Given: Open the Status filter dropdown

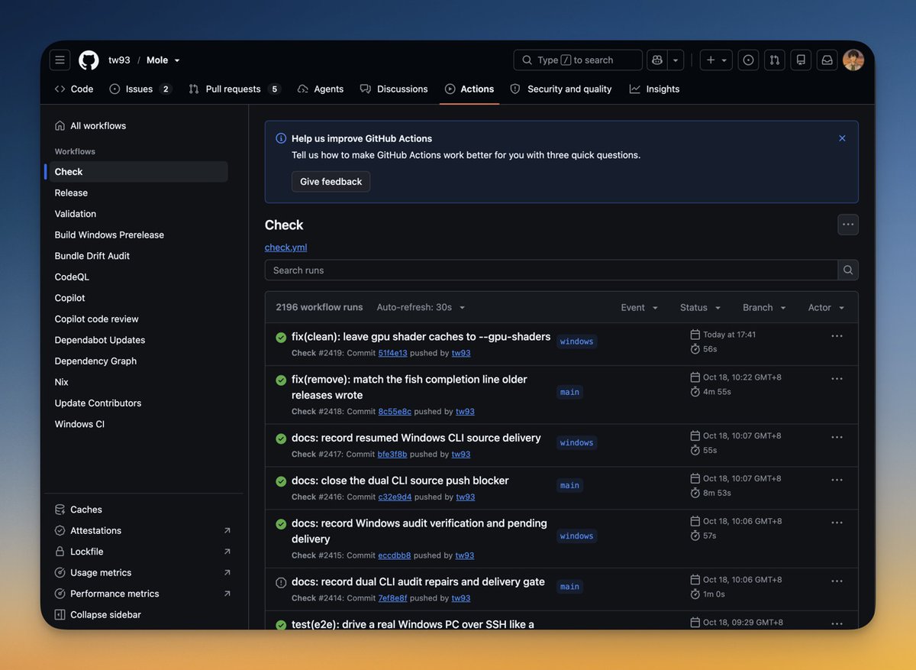Looking at the screenshot, I should click(700, 307).
